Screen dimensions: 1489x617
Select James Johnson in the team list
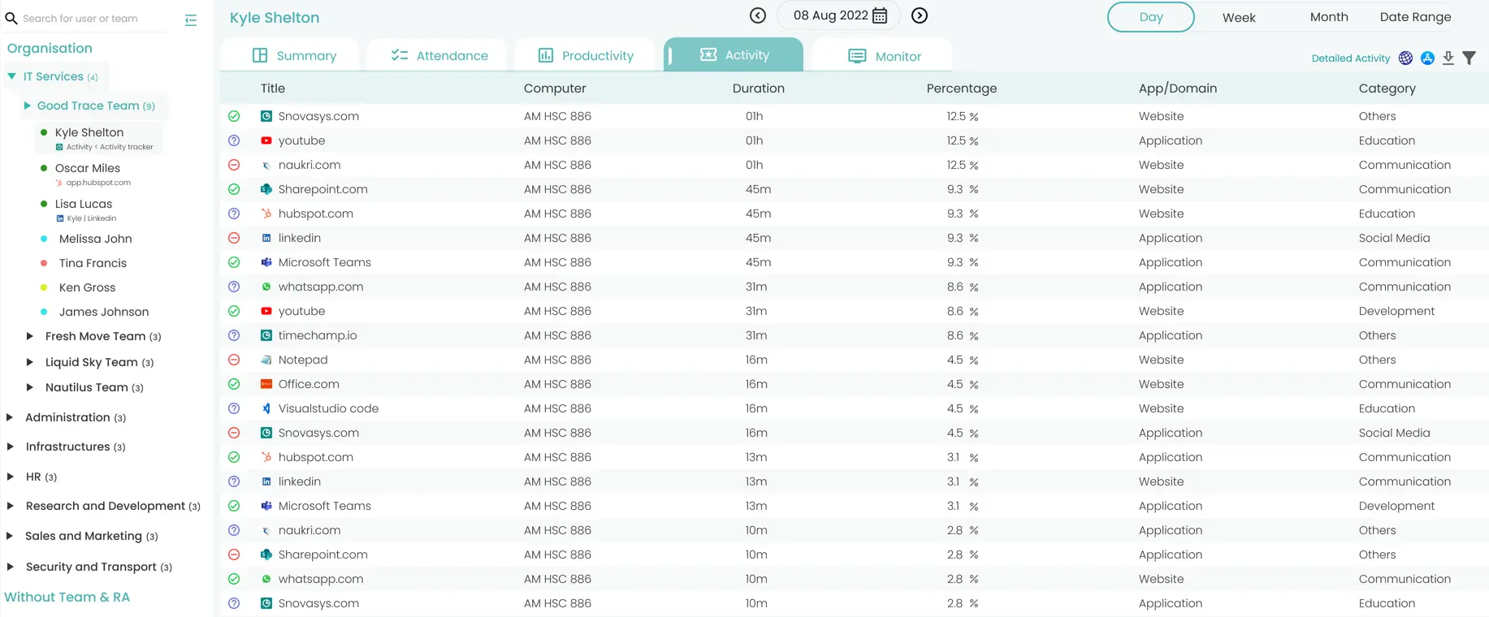click(104, 312)
